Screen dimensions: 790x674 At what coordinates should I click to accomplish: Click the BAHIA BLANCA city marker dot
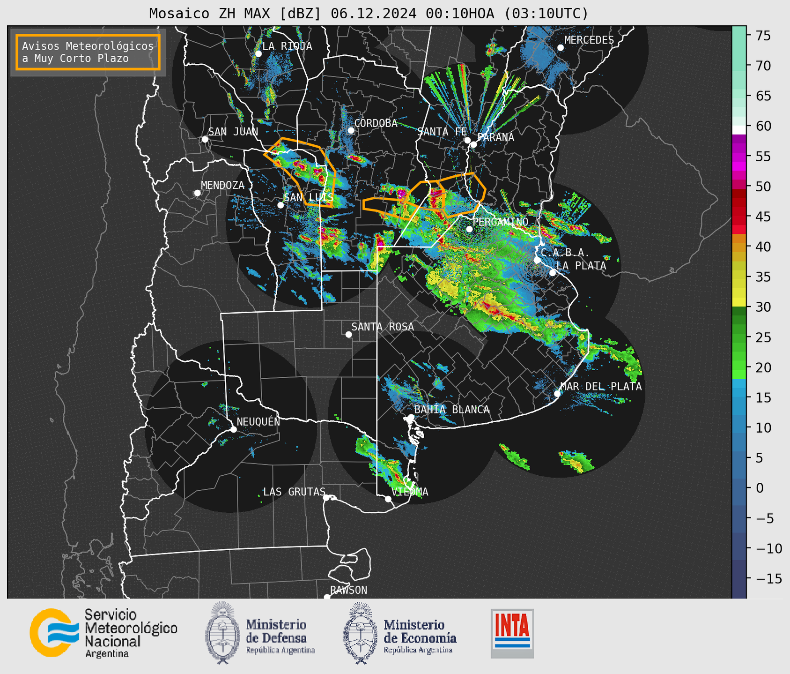coord(411,417)
